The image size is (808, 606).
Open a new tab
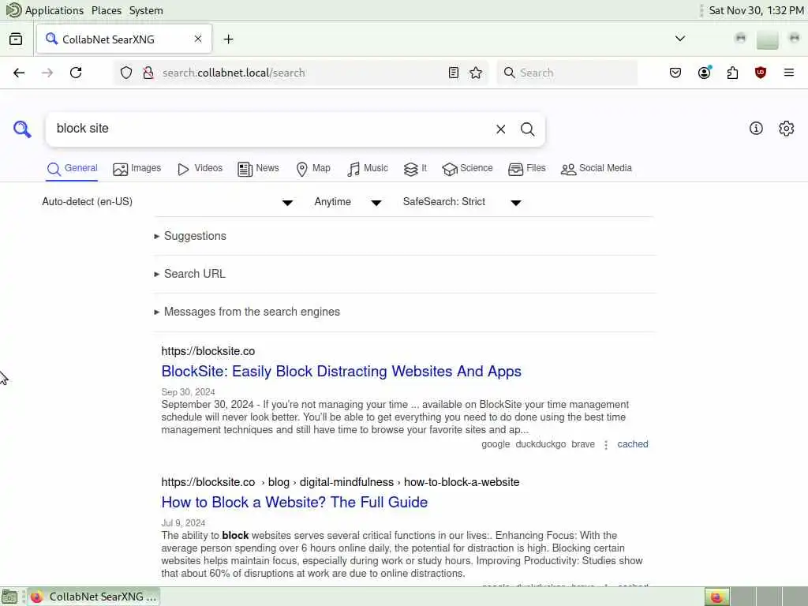(x=228, y=39)
